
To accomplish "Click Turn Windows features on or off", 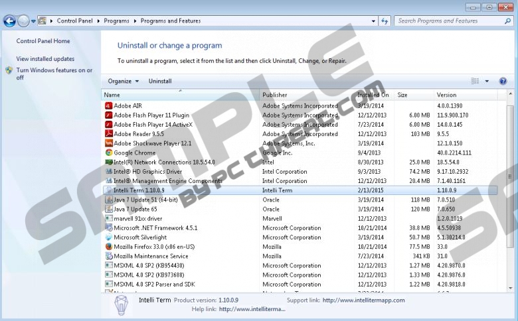I will coord(54,74).
